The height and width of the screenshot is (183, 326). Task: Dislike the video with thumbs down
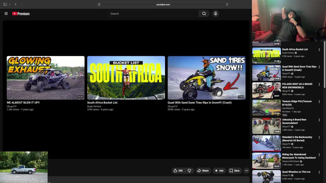189,171
